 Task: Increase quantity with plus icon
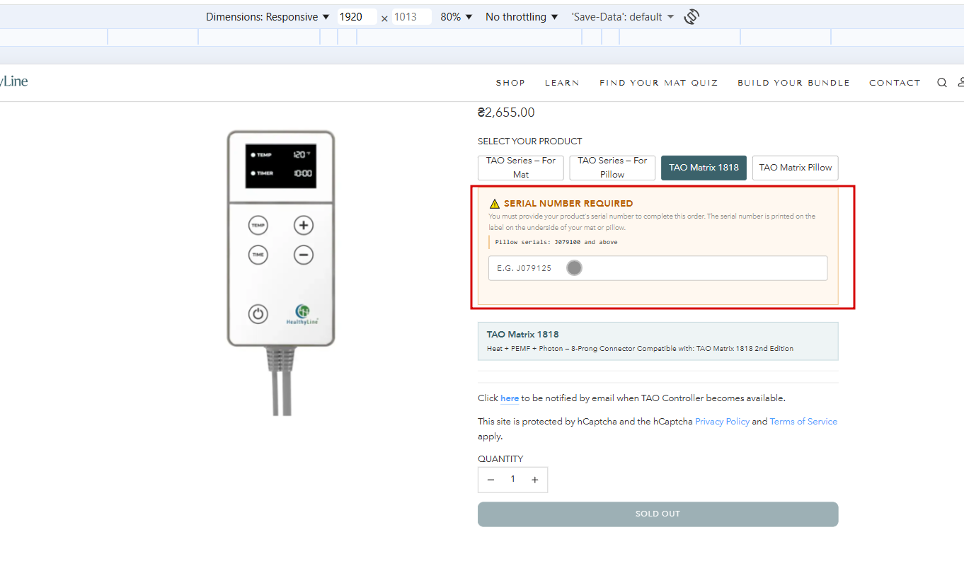coord(535,480)
